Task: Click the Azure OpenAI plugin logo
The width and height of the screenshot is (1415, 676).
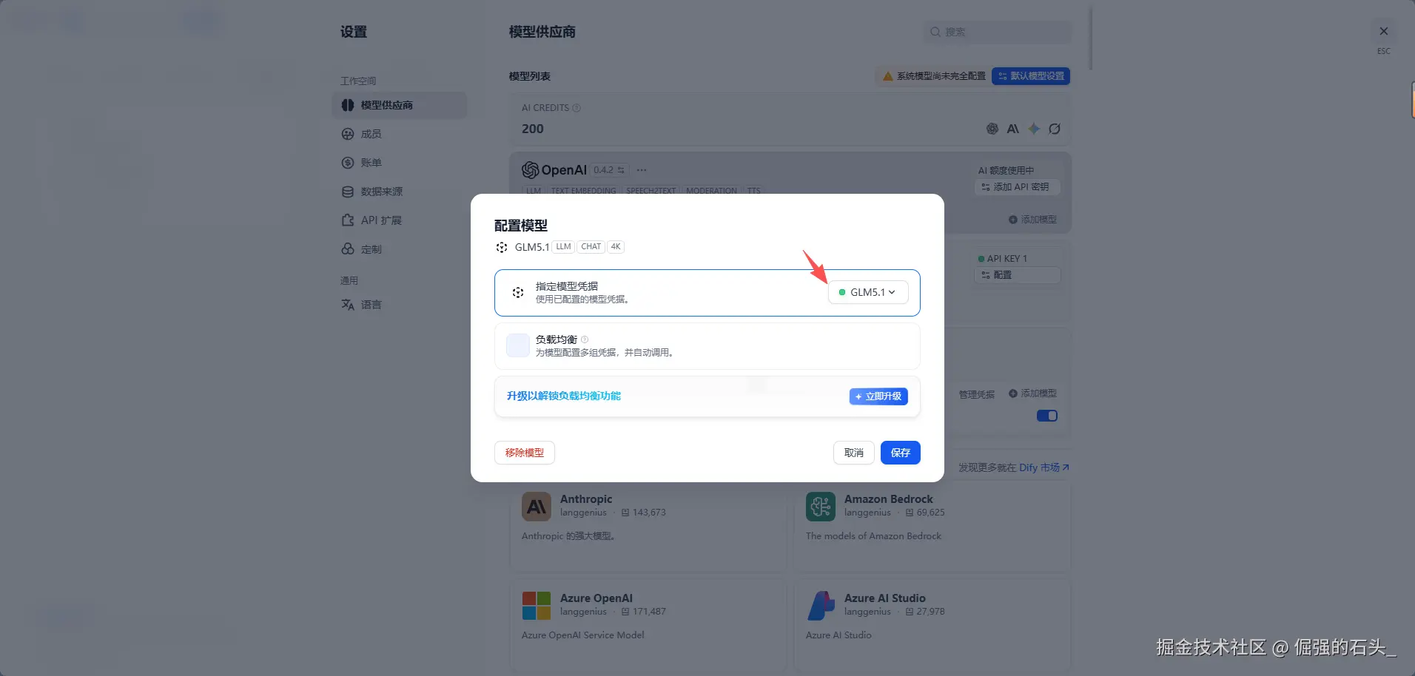Action: (537, 606)
